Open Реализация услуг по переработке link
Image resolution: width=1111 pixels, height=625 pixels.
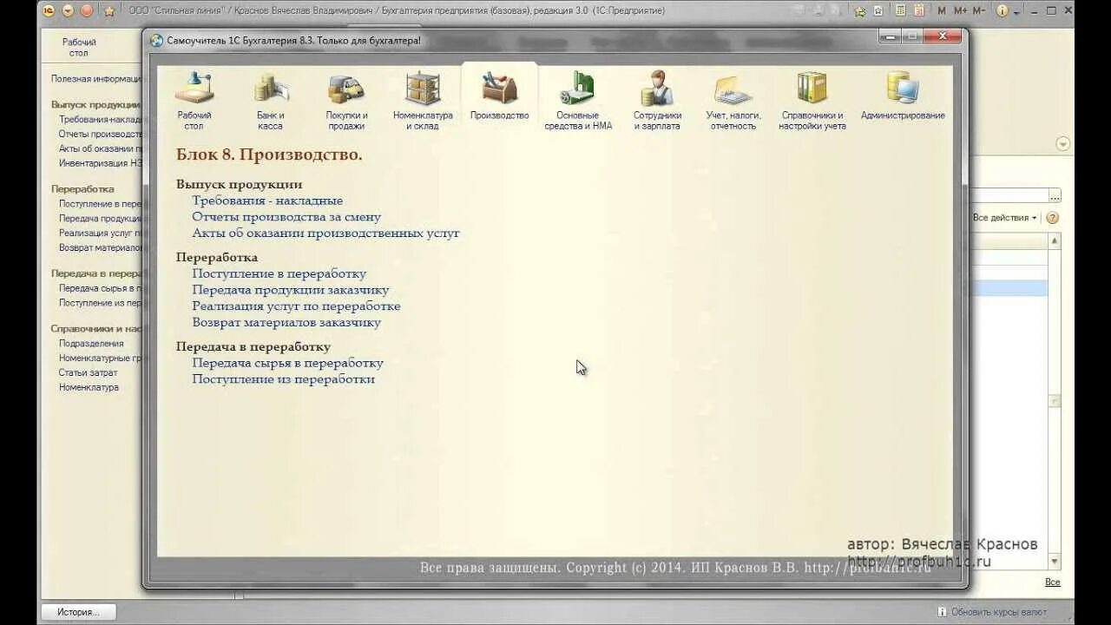point(296,306)
